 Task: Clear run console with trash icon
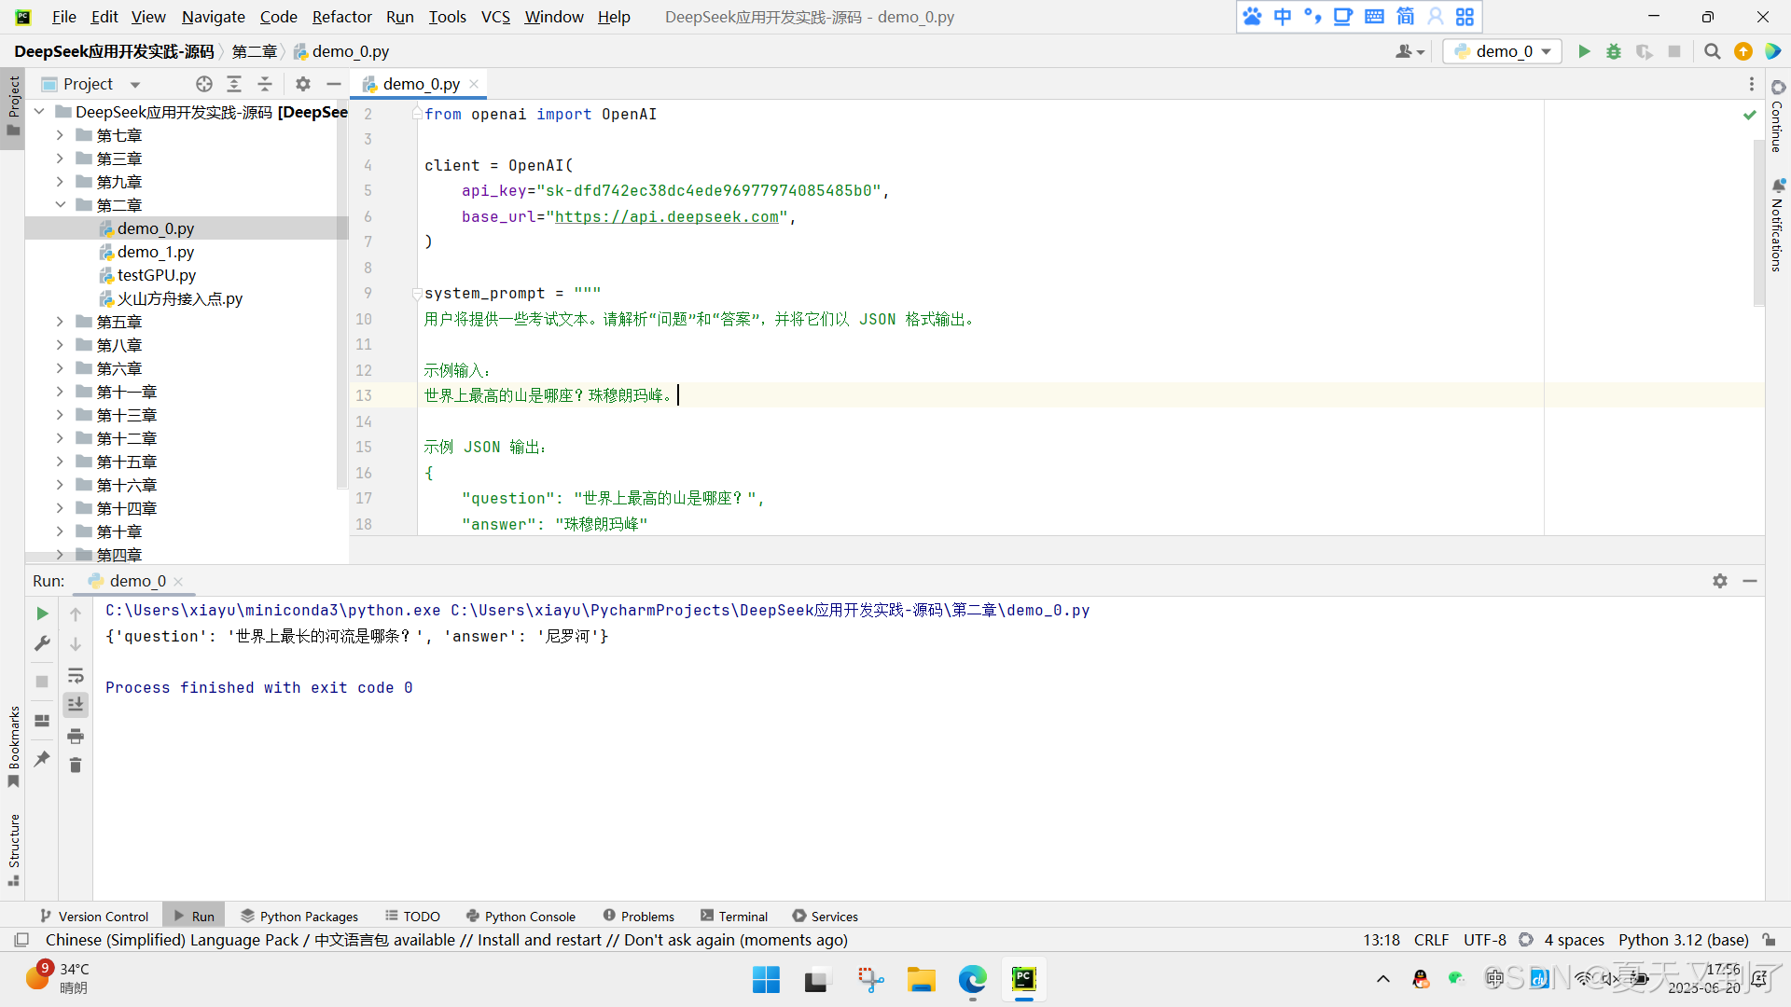click(76, 766)
